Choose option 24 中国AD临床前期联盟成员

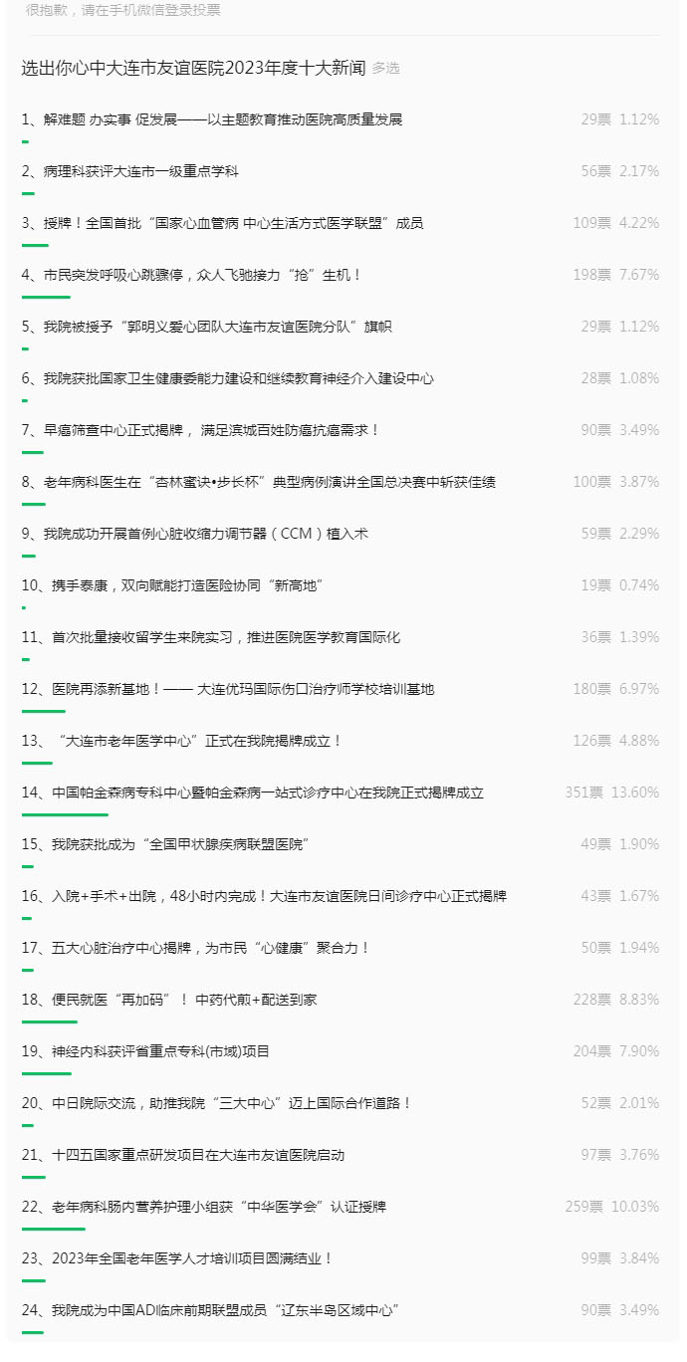pos(210,1310)
